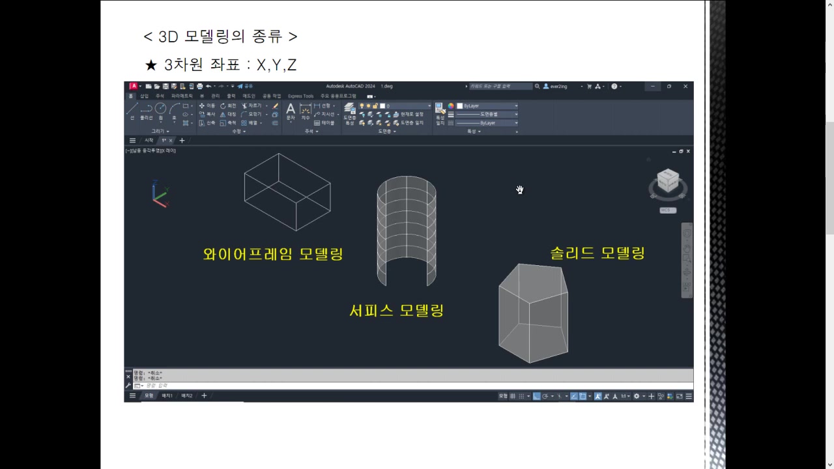Toggle grid display in the status bar
834x469 pixels.
click(513, 395)
